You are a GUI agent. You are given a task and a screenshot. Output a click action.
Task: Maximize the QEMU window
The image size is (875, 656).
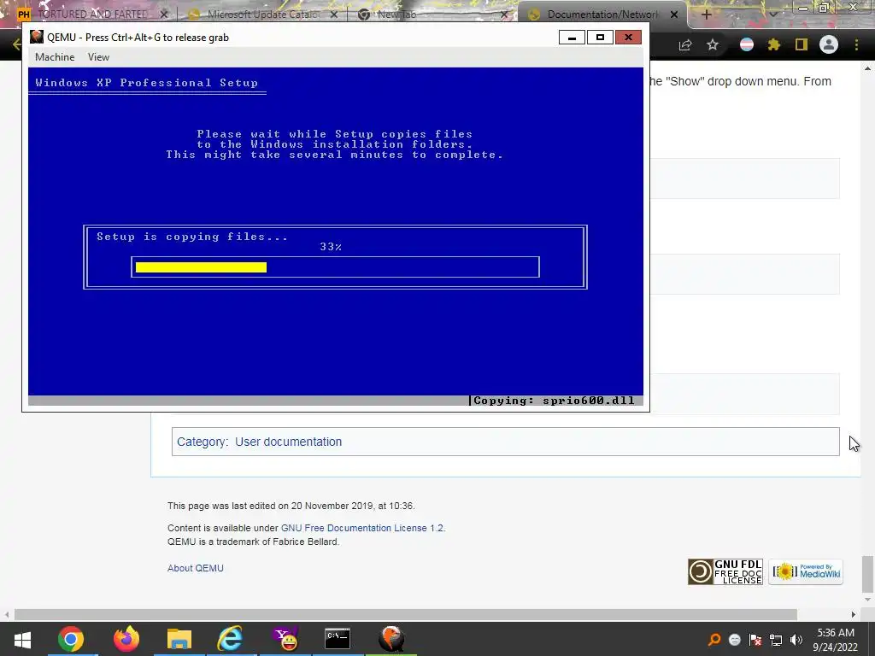600,37
